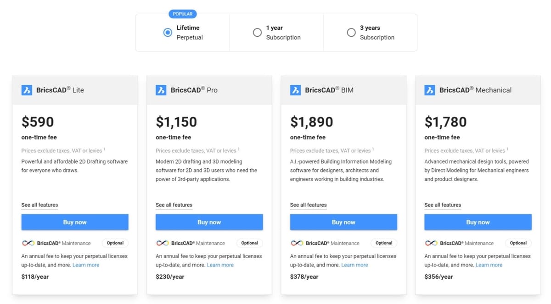551x304 pixels.
Task: Open See all features for BricsCAD Mechanical
Action: click(x=443, y=205)
